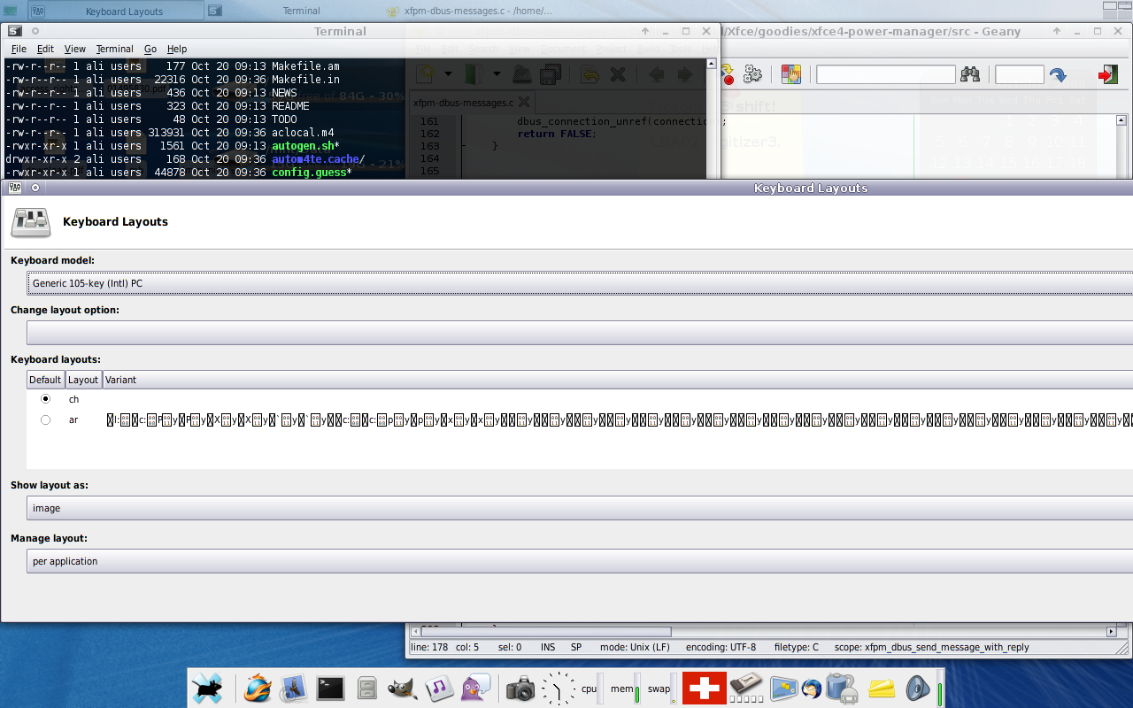Click the binoculars find icon in Geany
The image size is (1133, 708).
point(970,74)
